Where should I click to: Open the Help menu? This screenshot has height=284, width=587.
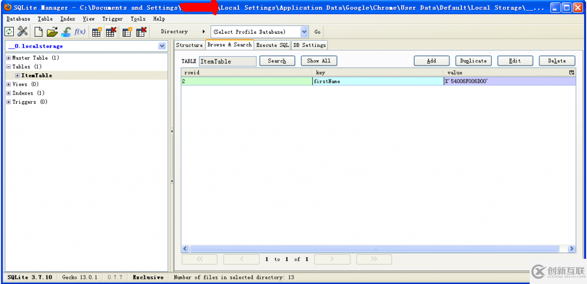(x=159, y=19)
